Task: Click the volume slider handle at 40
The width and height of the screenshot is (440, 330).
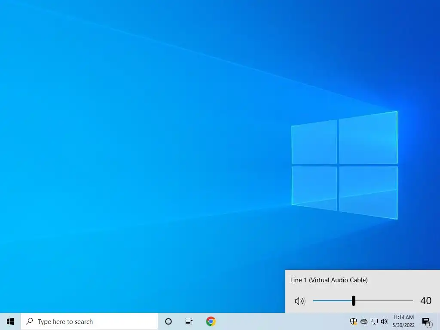Action: (x=354, y=301)
